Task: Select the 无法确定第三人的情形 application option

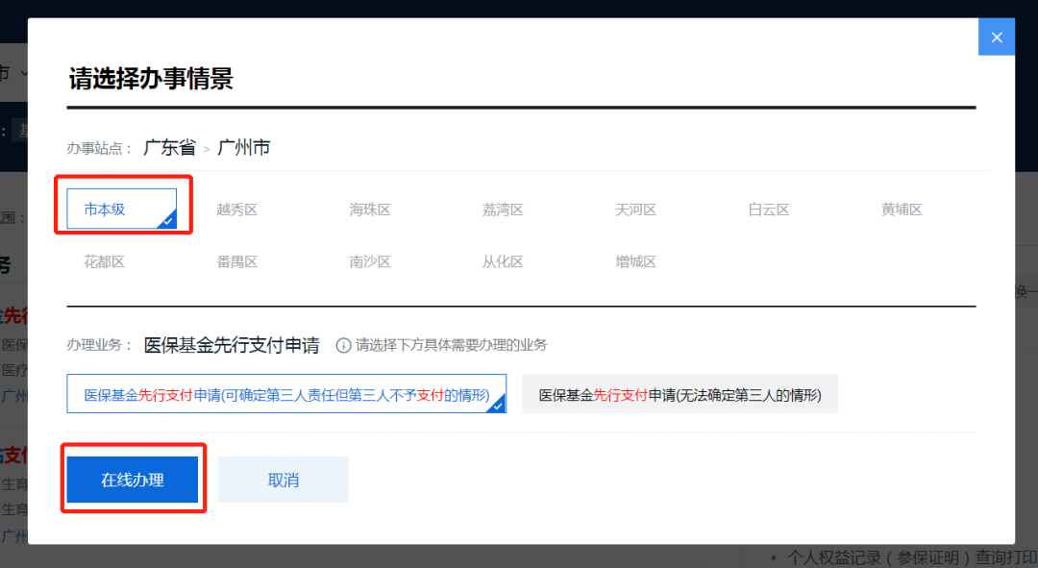Action: pyautogui.click(x=680, y=394)
